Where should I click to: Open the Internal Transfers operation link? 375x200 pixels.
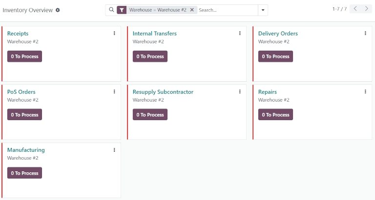[154, 34]
